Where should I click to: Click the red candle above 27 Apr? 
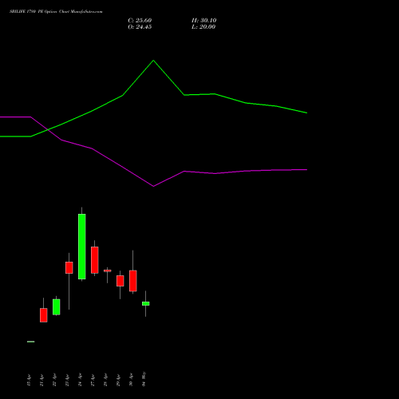click(95, 260)
